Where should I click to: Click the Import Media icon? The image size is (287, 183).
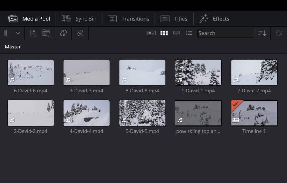[33, 33]
